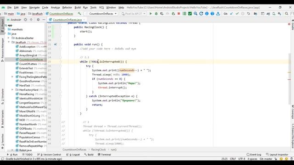Click CRLF line separator in status bar
Image resolution: width=294 pixels, height=165 pixels.
(233, 159)
